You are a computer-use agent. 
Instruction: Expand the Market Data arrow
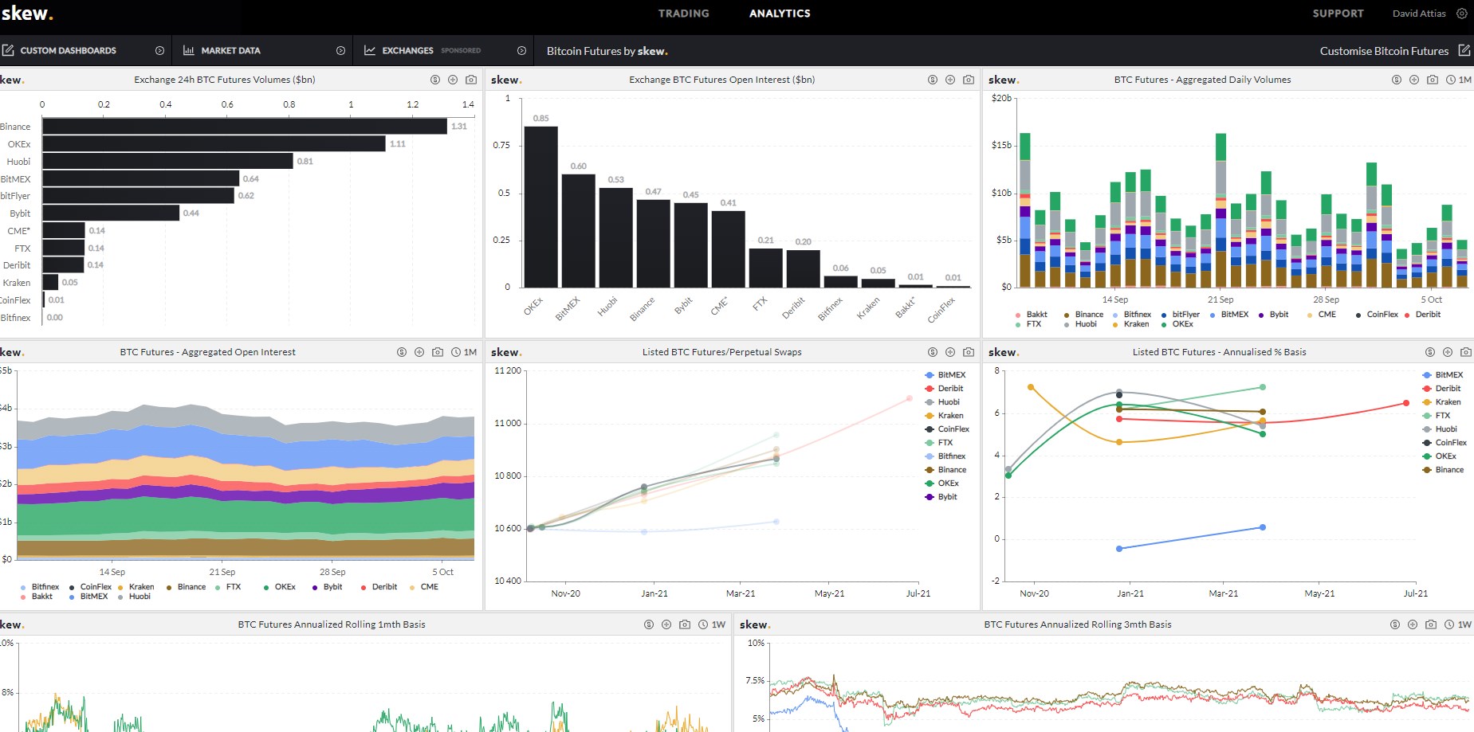[x=340, y=50]
